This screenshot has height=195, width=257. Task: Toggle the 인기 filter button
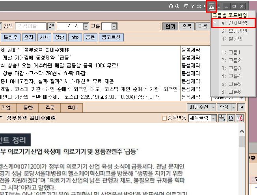point(170,26)
